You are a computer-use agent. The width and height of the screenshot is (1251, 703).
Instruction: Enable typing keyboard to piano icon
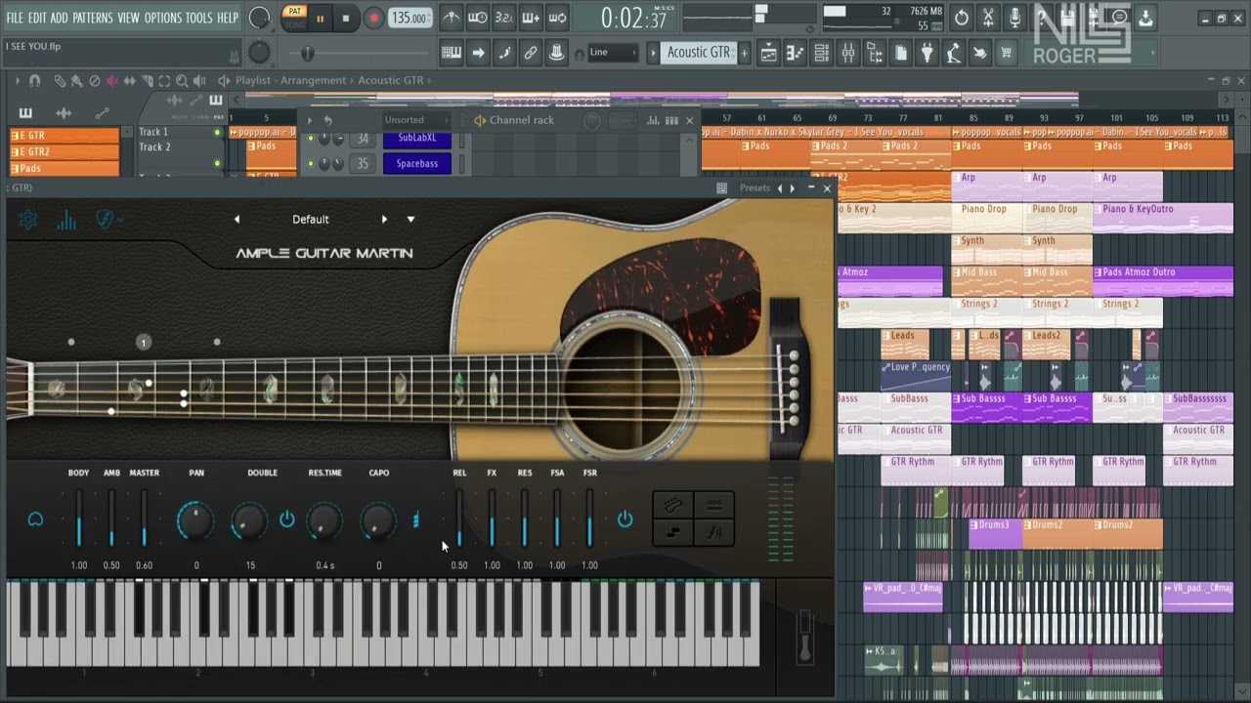click(x=452, y=53)
